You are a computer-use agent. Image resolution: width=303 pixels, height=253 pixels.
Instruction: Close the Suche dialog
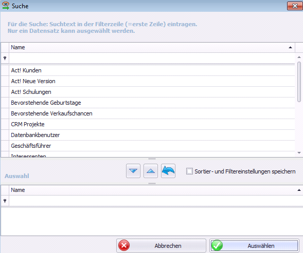click(295, 6)
